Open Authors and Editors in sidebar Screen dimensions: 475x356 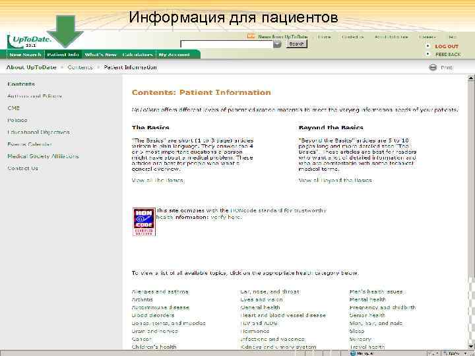tap(34, 96)
